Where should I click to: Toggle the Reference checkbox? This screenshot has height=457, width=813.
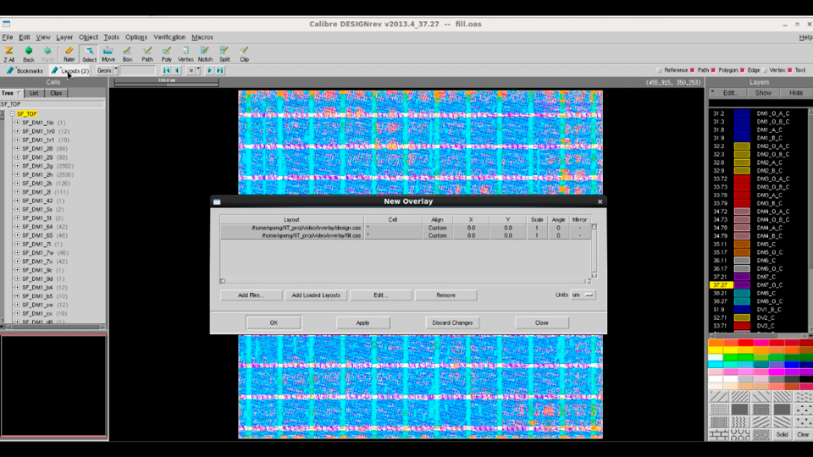[x=660, y=70]
